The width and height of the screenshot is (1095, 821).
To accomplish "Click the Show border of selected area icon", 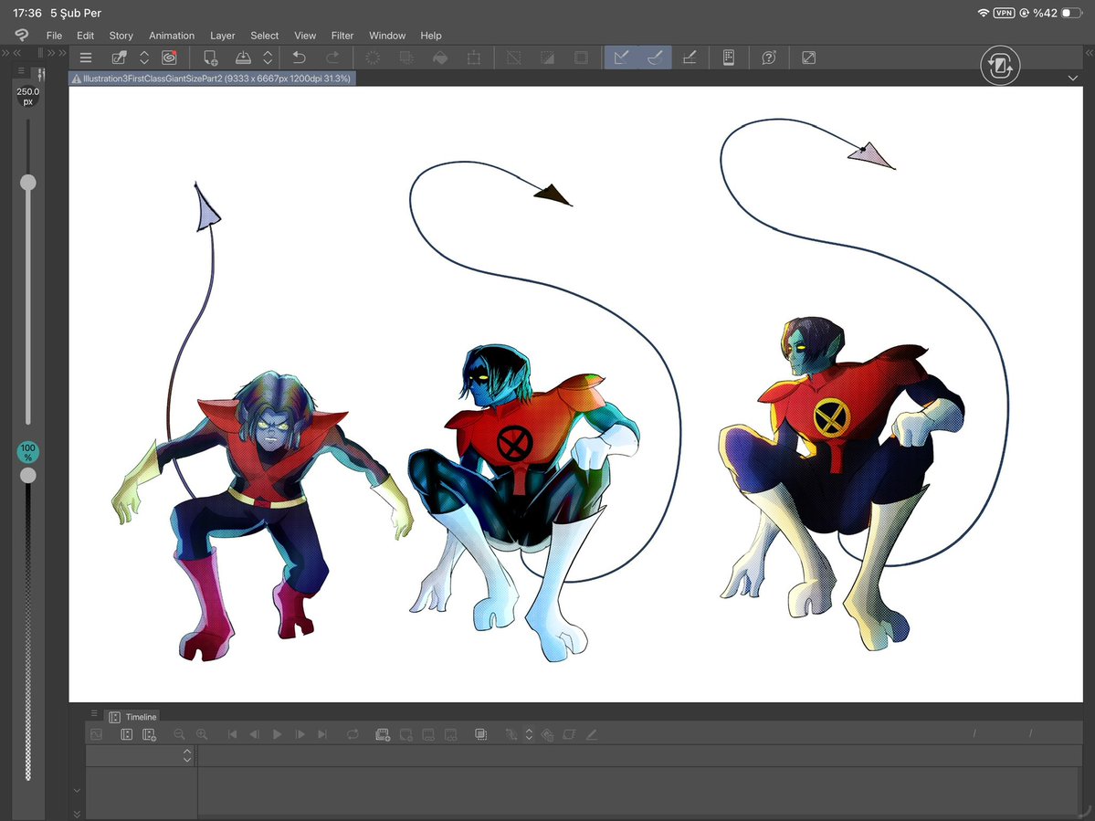I will (x=581, y=58).
